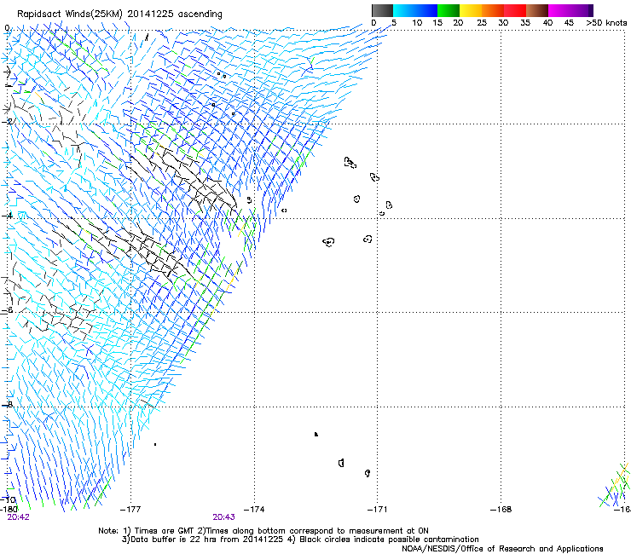Click the cyan-blue 5-15 knots gradient swatch
The image size is (631, 554).
pos(415,10)
